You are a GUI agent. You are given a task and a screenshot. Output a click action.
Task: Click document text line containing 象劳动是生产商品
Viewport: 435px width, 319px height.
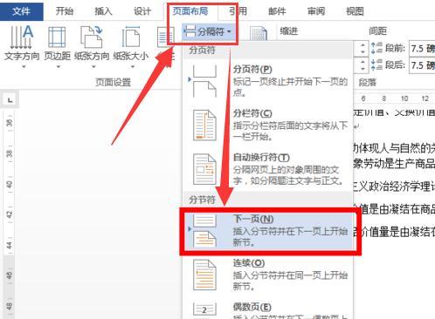[394, 164]
